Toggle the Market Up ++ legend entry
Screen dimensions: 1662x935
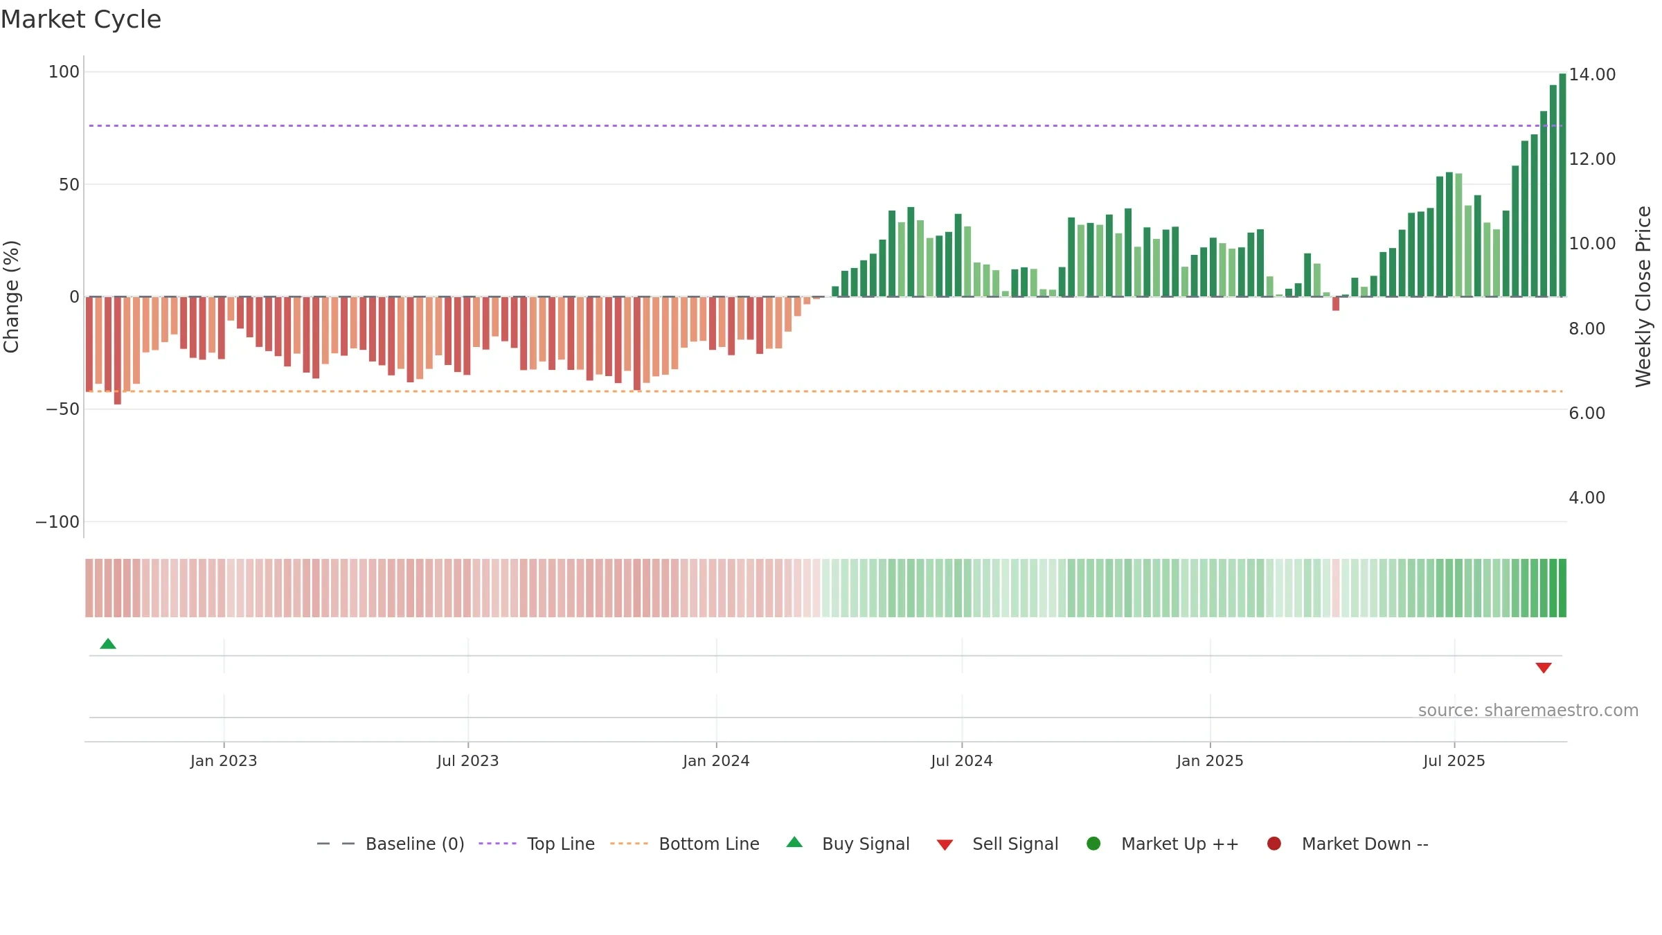click(1163, 844)
